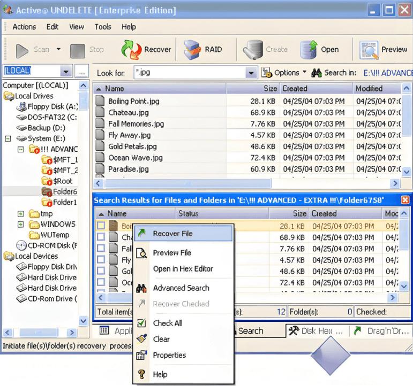The width and height of the screenshot is (413, 386).
Task: Click the Help question mark icon
Action: 142,374
